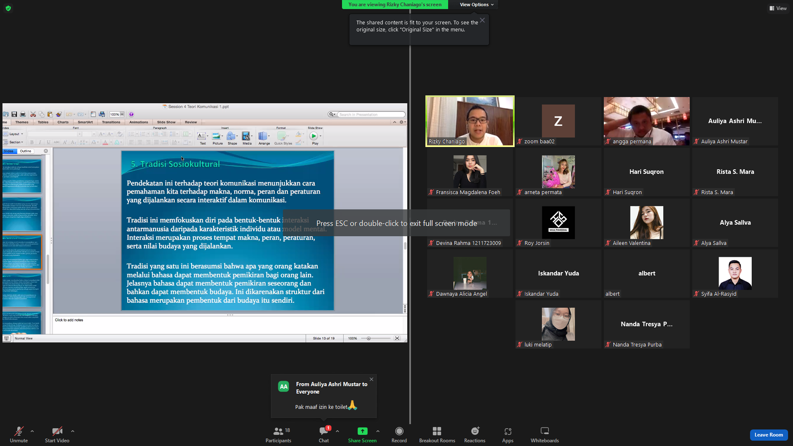793x446 pixels.
Task: Open the Layout dropdown
Action: [14, 134]
